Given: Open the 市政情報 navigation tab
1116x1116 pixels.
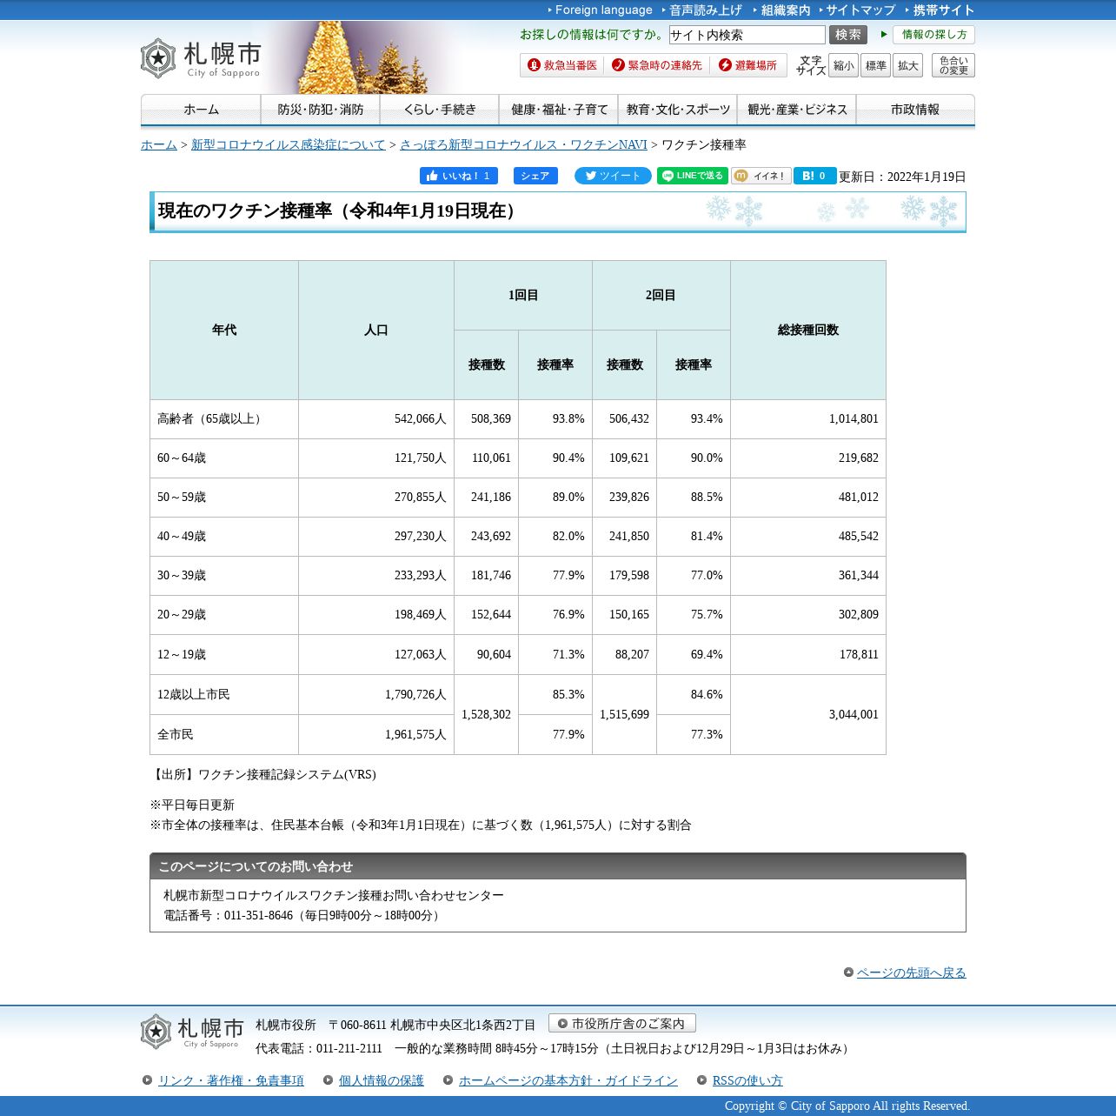Looking at the screenshot, I should [914, 110].
